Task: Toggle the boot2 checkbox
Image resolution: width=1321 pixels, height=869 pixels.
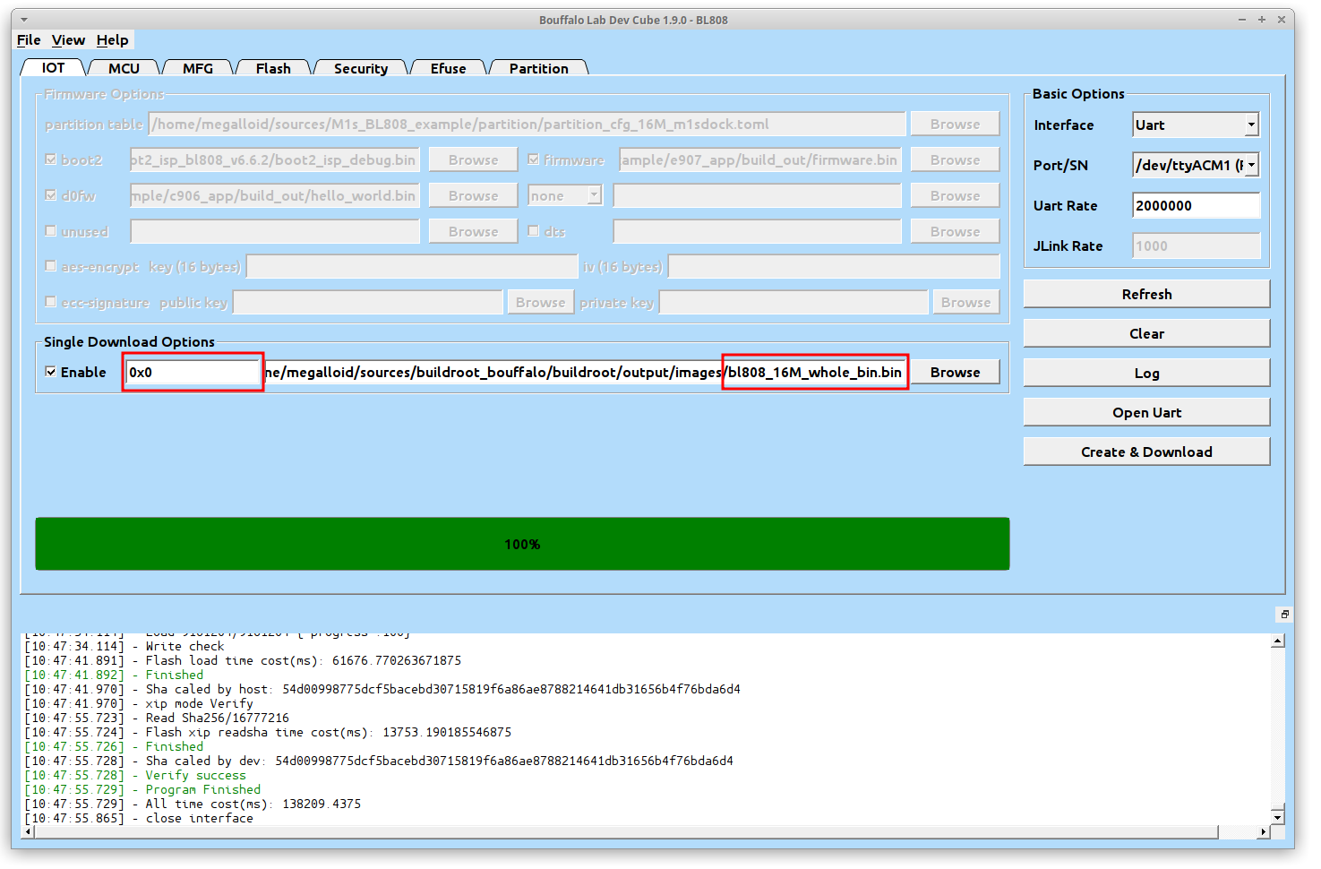Action: pos(51,159)
